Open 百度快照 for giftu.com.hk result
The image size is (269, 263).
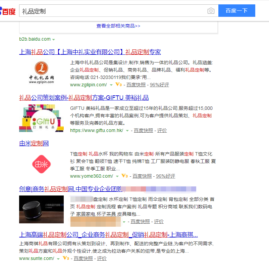[x=144, y=130]
